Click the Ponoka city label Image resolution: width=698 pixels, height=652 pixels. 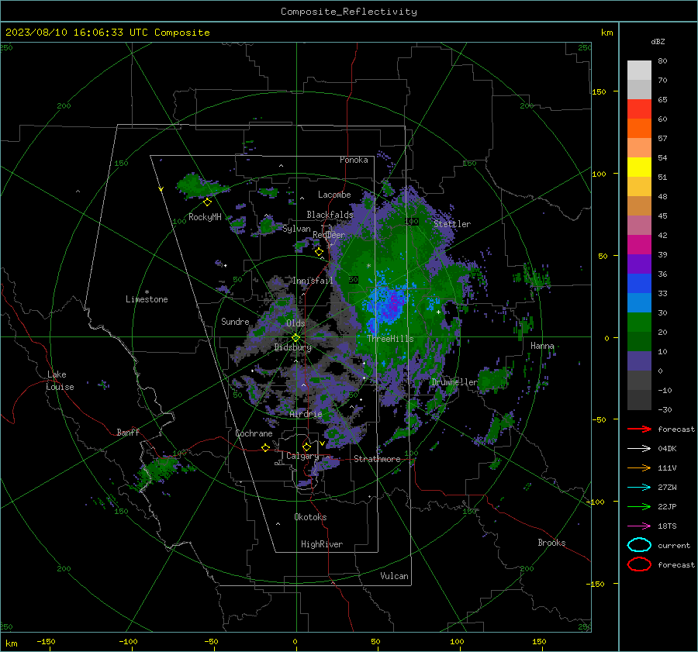click(354, 160)
